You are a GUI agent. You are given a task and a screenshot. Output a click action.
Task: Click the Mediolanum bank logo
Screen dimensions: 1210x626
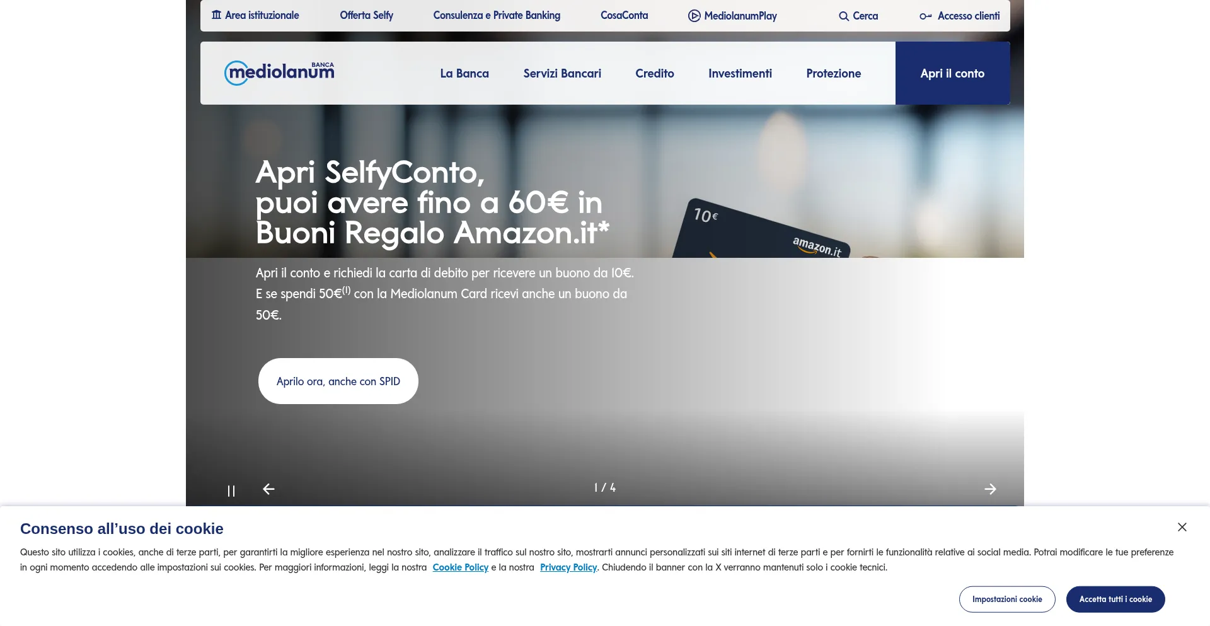point(279,73)
